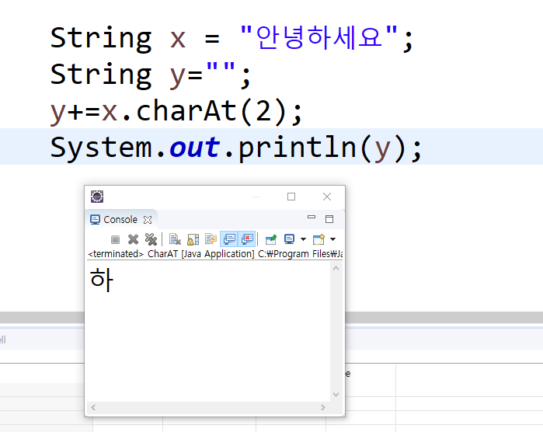Clear Console output with the page-X icon
This screenshot has height=432, width=543.
[x=175, y=239]
